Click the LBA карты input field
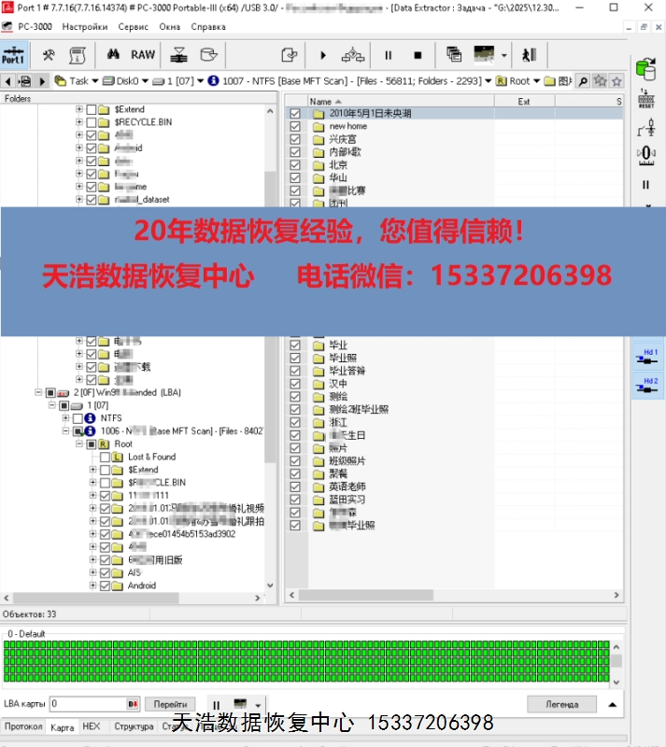The image size is (666, 747). point(89,704)
